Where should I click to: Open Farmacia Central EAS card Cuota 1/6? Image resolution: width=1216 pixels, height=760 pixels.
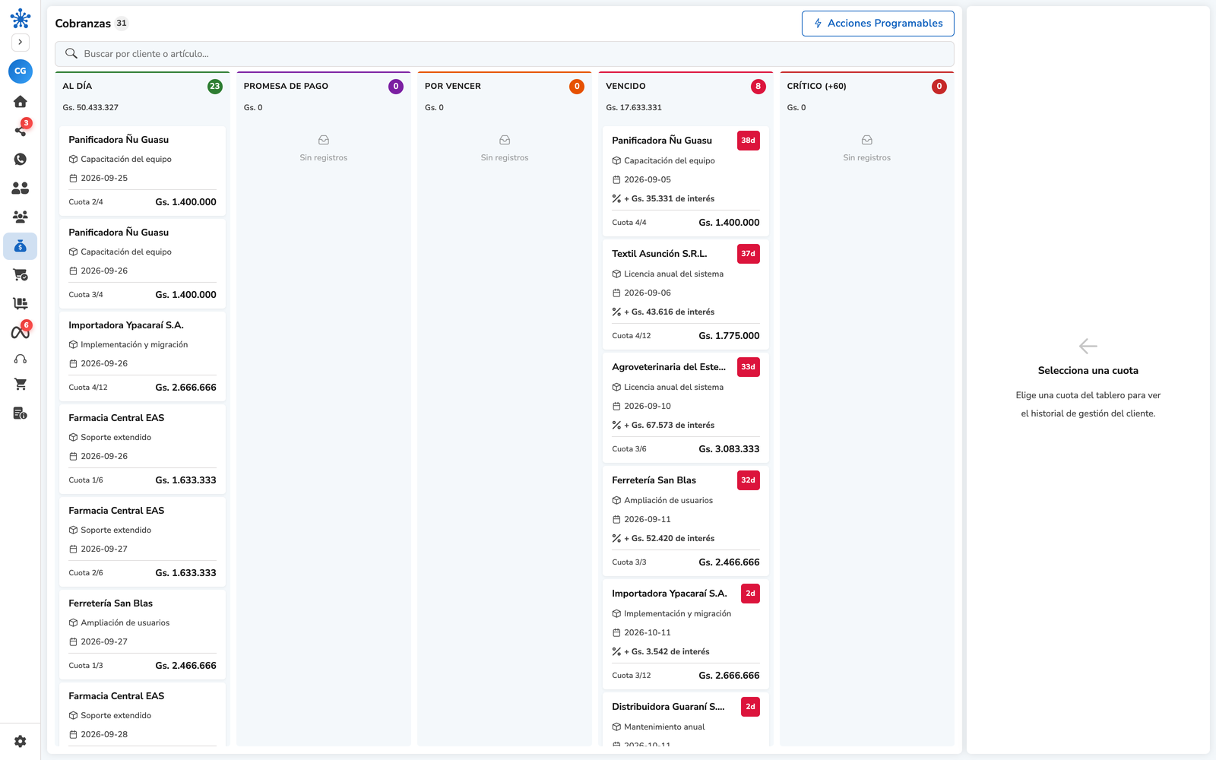tap(143, 449)
